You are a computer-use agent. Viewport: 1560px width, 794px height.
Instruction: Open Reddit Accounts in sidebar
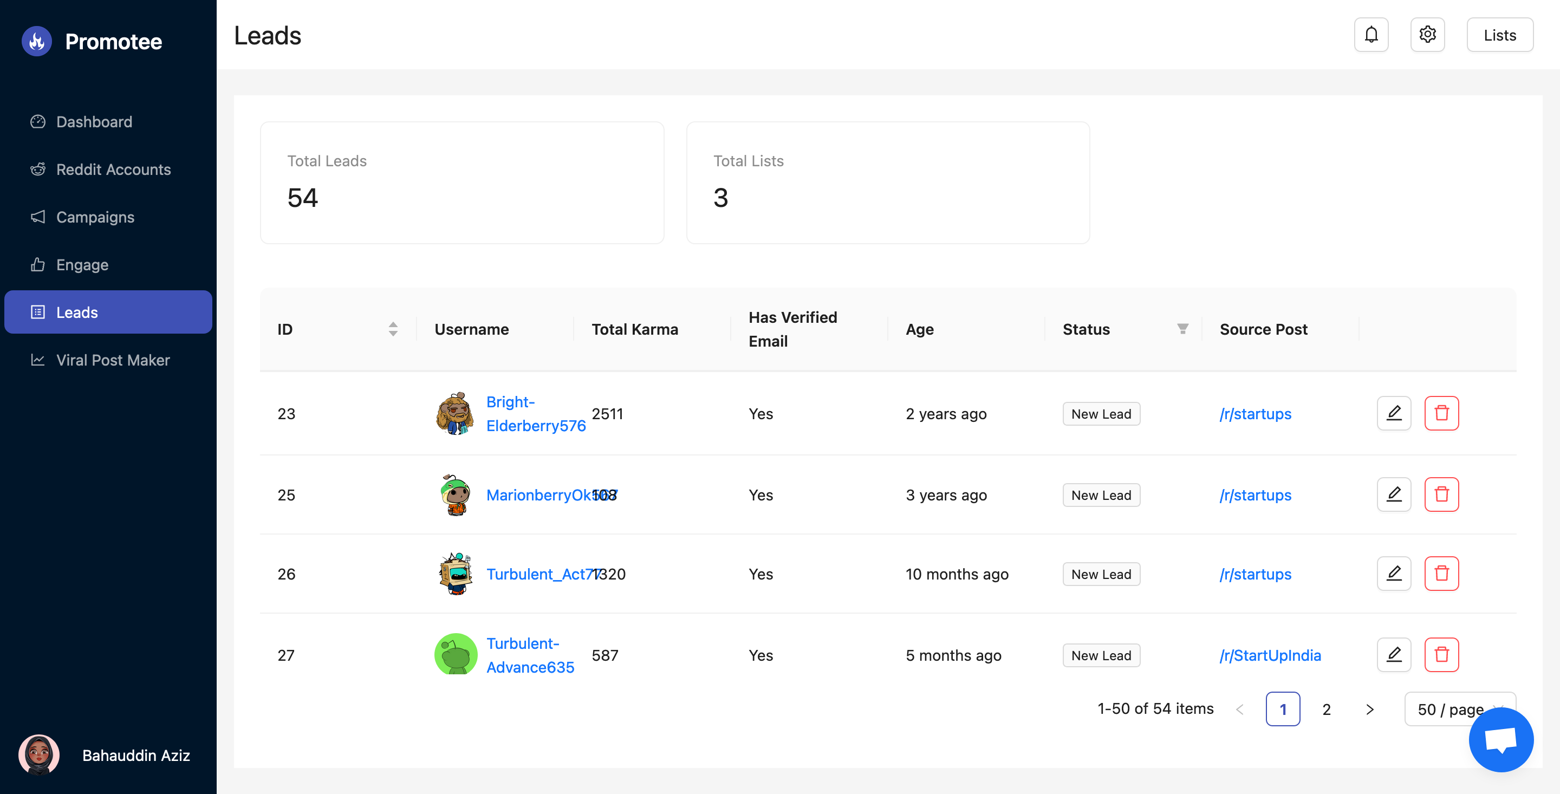(113, 170)
